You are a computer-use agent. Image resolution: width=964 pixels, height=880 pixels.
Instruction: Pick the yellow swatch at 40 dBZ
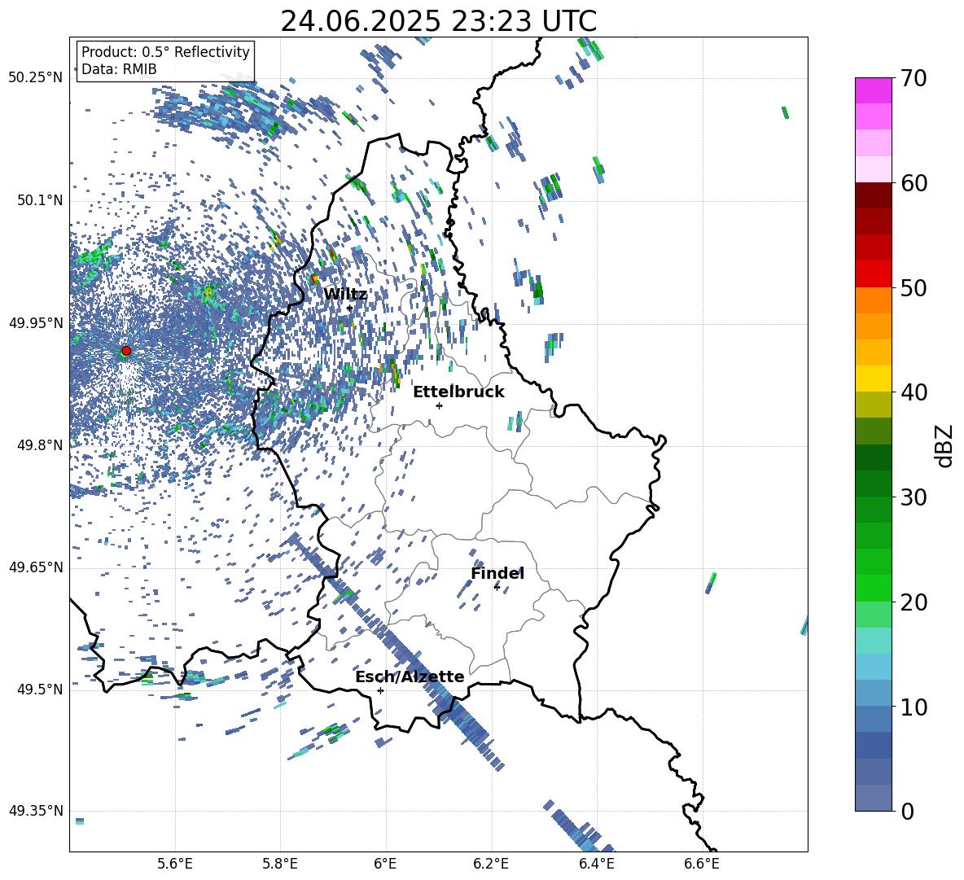point(873,379)
